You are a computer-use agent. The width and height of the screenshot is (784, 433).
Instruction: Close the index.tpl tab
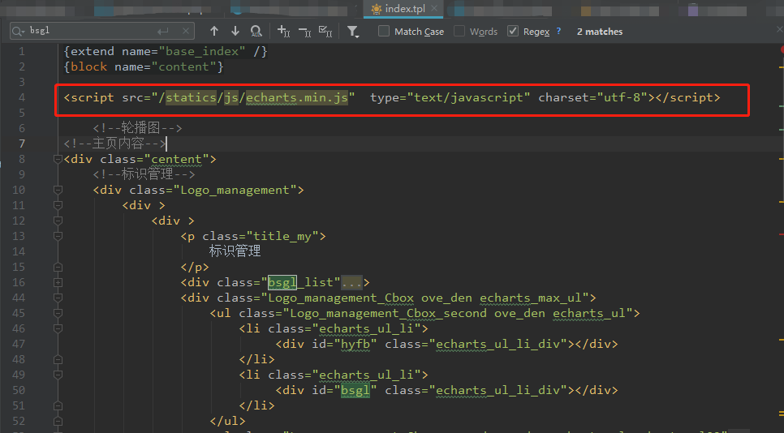434,8
